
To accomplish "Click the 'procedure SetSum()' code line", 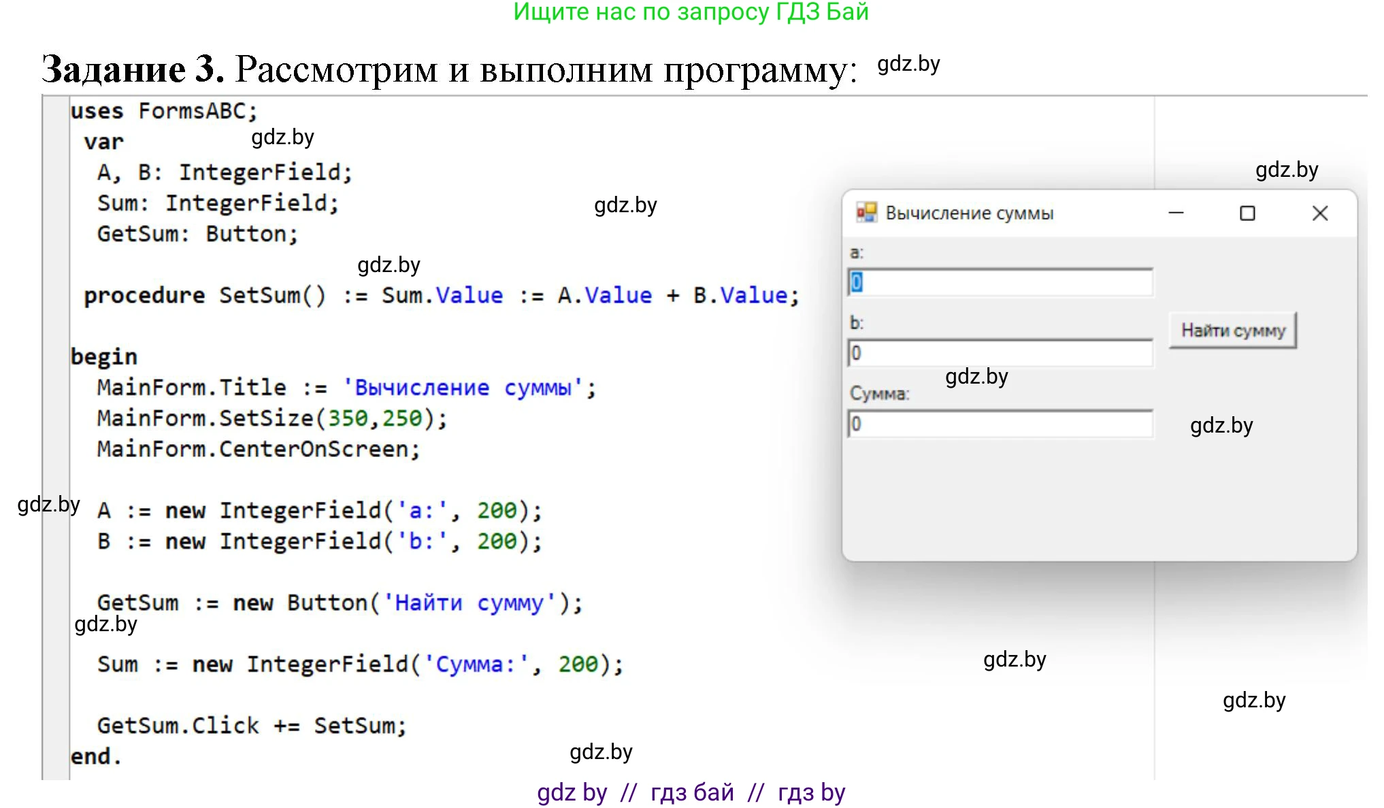I will coord(441,295).
